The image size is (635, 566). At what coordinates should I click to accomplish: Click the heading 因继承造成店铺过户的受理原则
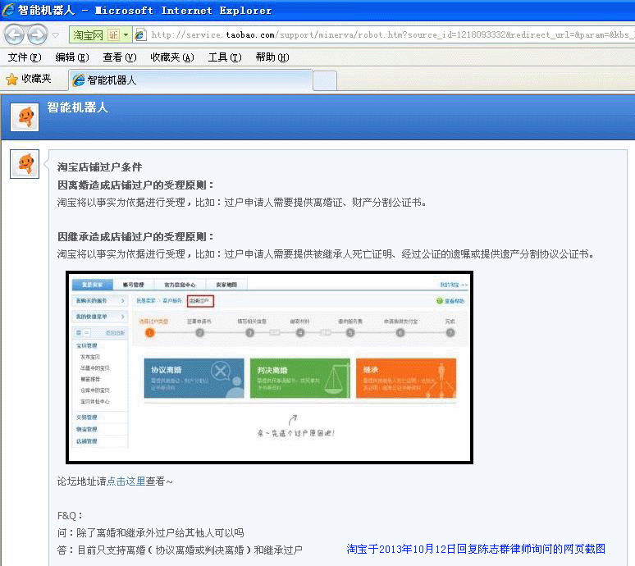(135, 237)
